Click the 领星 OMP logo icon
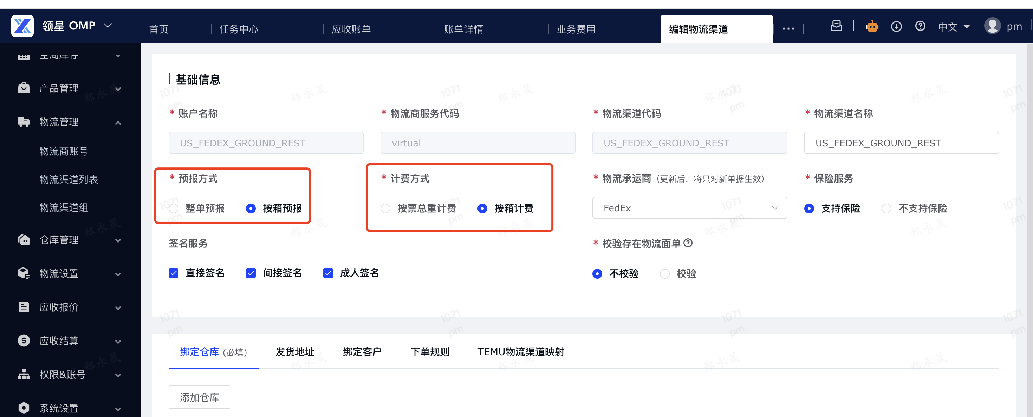This screenshot has width=1033, height=417. (22, 26)
